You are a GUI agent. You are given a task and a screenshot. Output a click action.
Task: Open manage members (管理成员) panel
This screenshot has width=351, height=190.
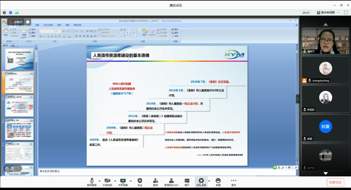pyautogui.click(x=171, y=182)
